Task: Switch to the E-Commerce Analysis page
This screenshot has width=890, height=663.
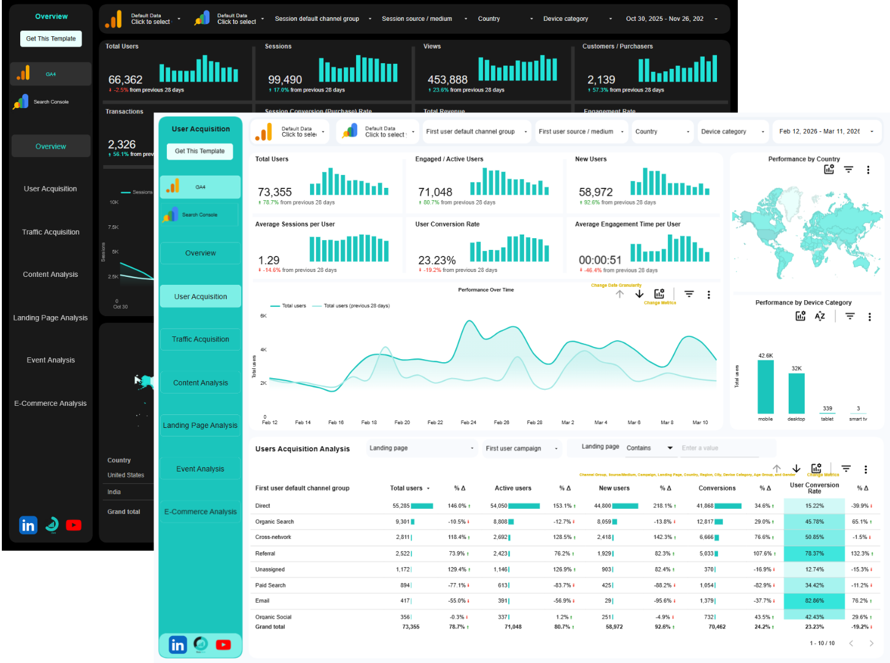Action: click(x=200, y=511)
